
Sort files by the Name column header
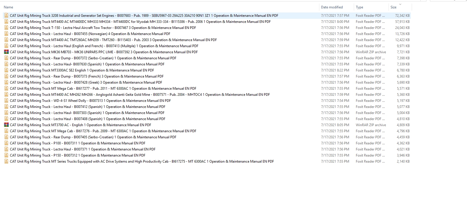click(x=9, y=7)
